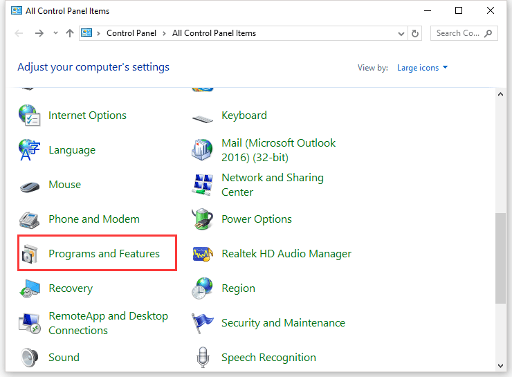The image size is (512, 377).
Task: Open the View by Large icons dropdown
Action: pyautogui.click(x=422, y=68)
